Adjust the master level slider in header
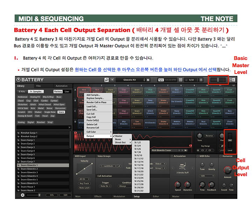This screenshot has height=201, width=252. coord(218,80)
